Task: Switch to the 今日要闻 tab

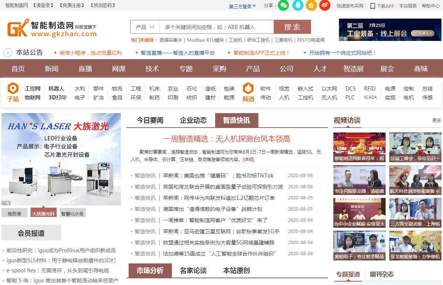Action: coord(150,120)
